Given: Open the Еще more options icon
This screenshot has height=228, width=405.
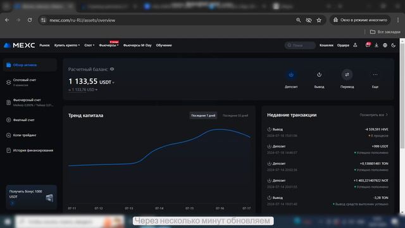Looking at the screenshot, I should pyautogui.click(x=375, y=75).
